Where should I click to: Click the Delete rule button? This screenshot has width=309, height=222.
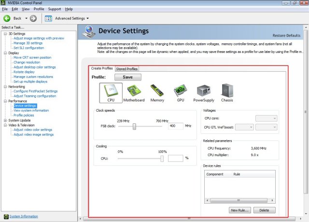pyautogui.click(x=264, y=210)
